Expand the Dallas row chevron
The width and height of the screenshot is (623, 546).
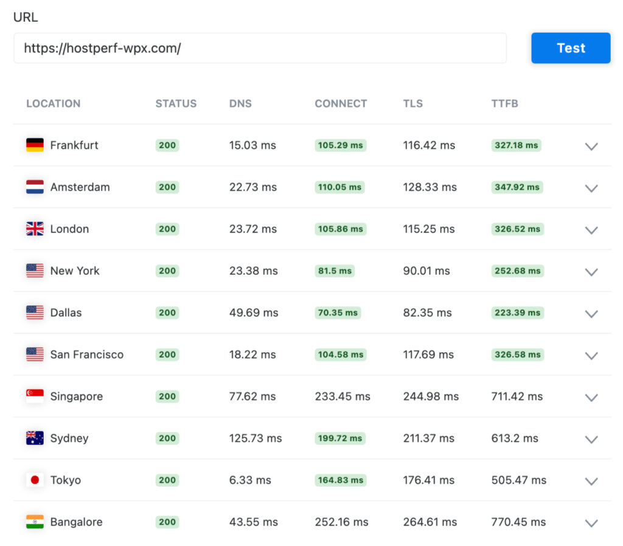pyautogui.click(x=591, y=314)
